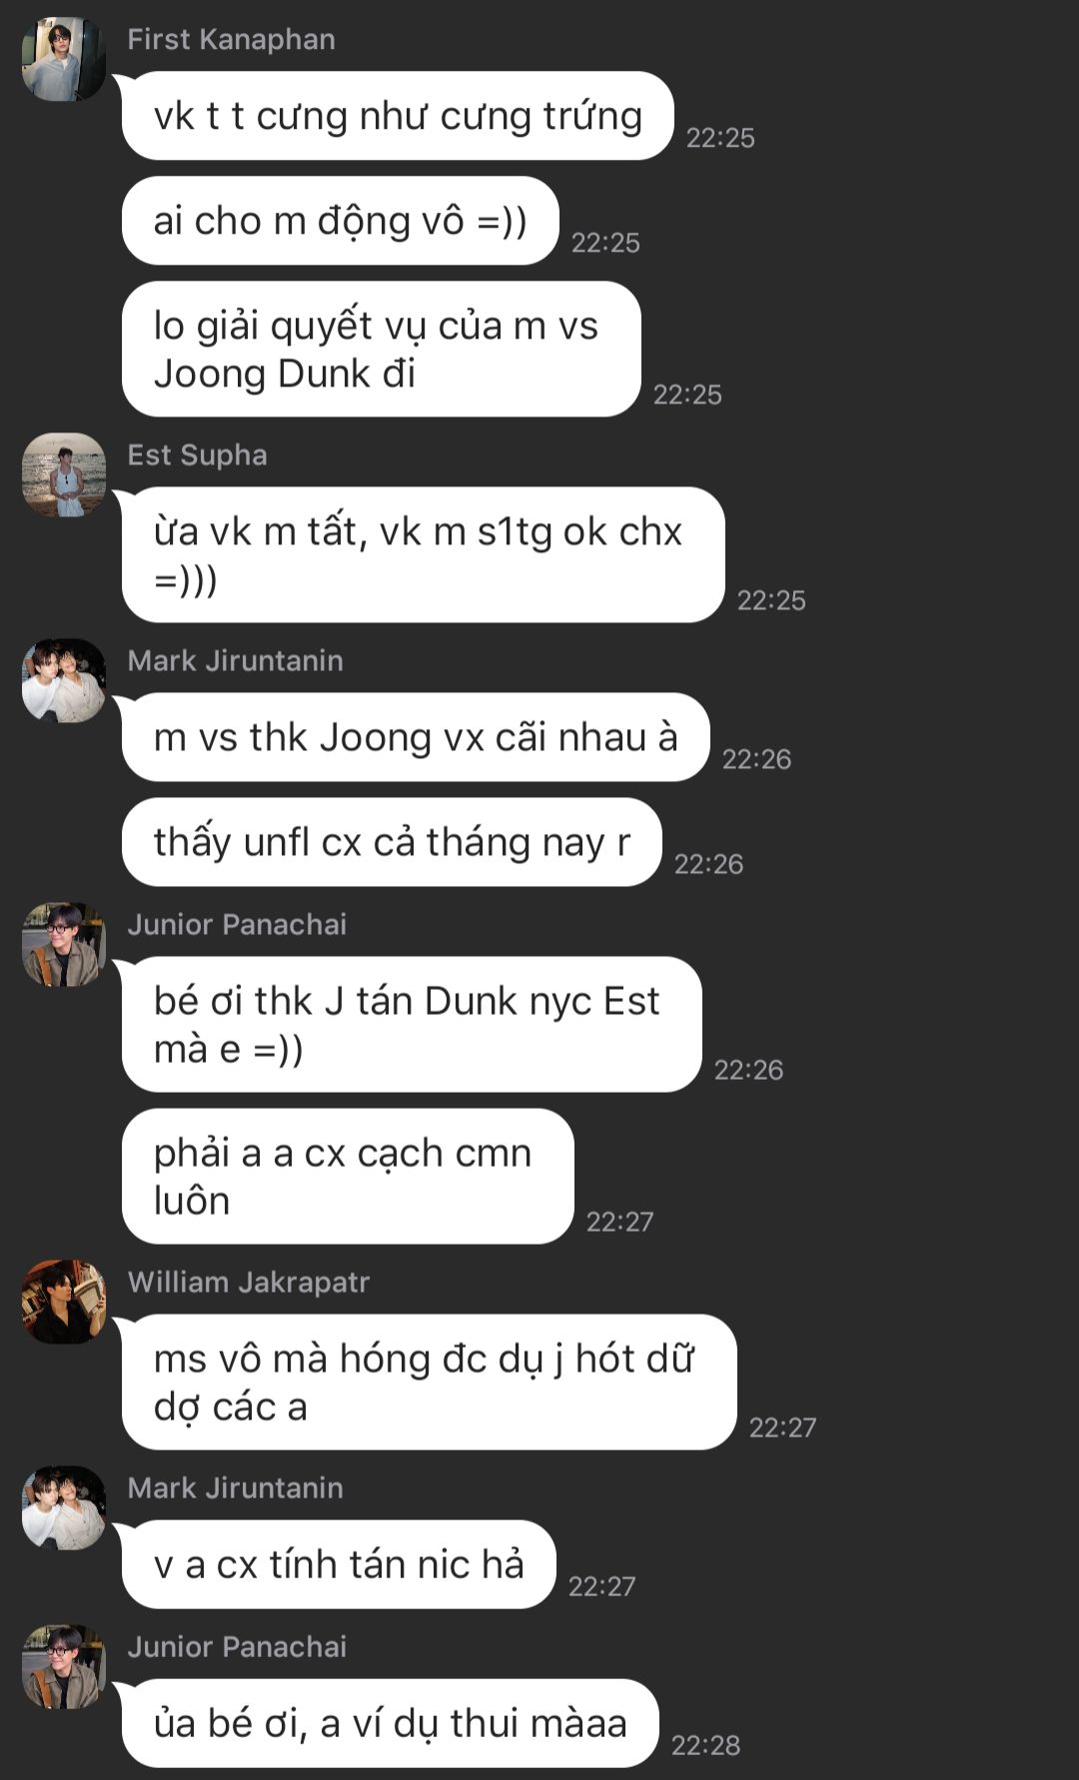Click the Est Supha sender name

pos(197,454)
